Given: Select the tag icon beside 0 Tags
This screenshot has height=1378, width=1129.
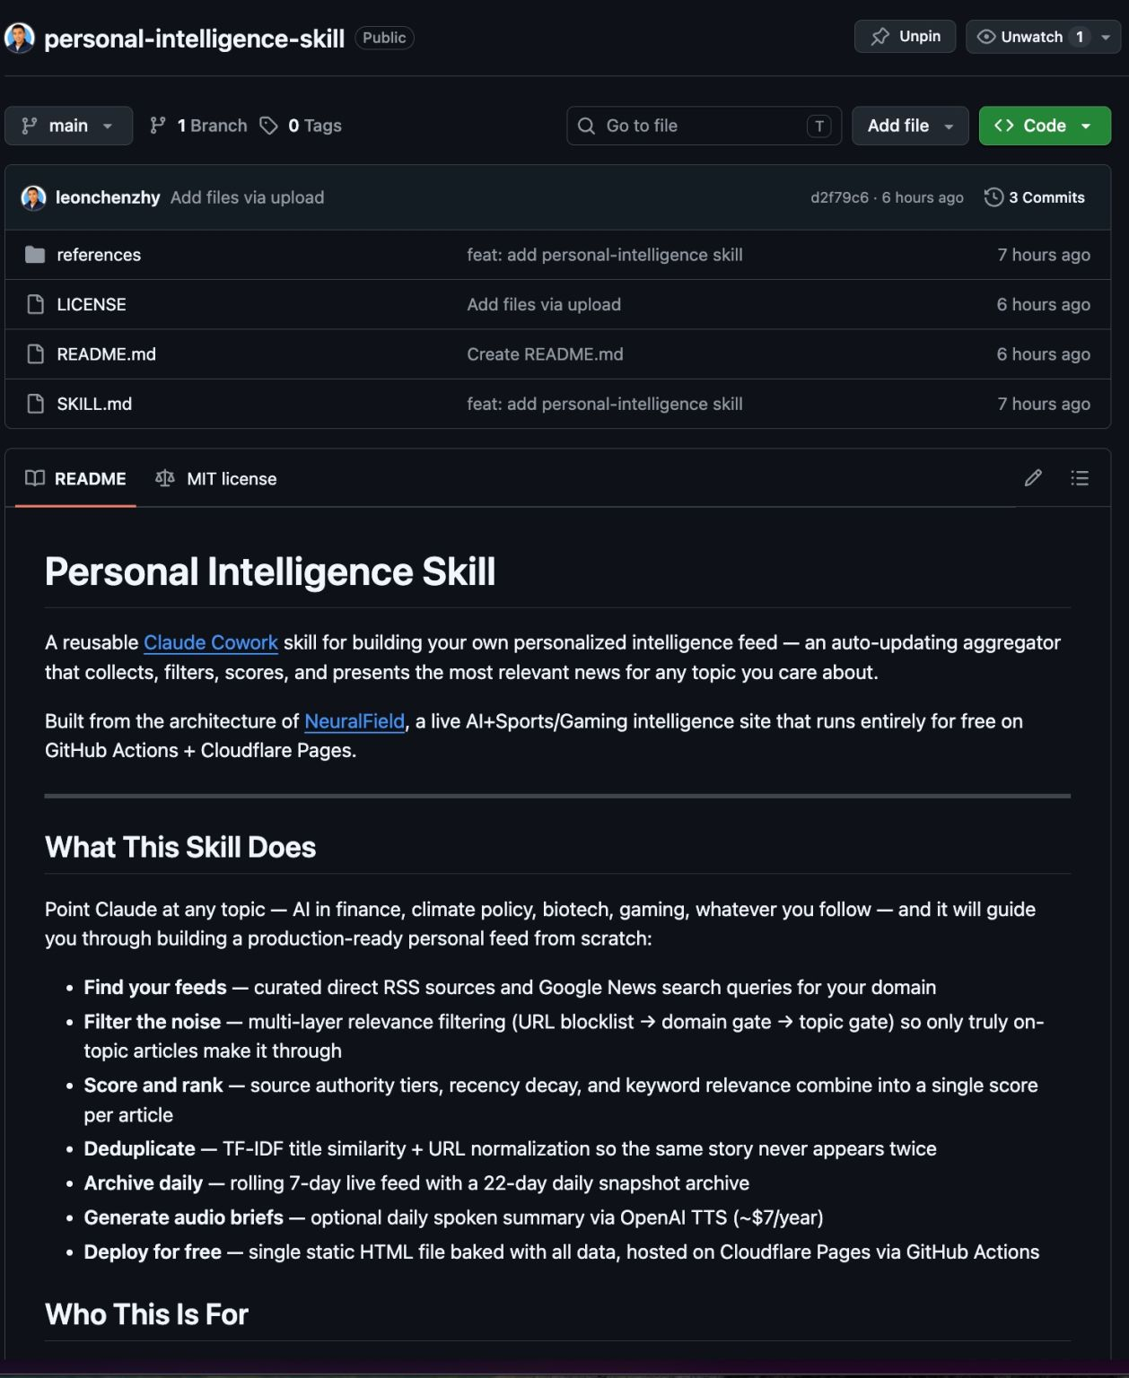Looking at the screenshot, I should coord(268,126).
